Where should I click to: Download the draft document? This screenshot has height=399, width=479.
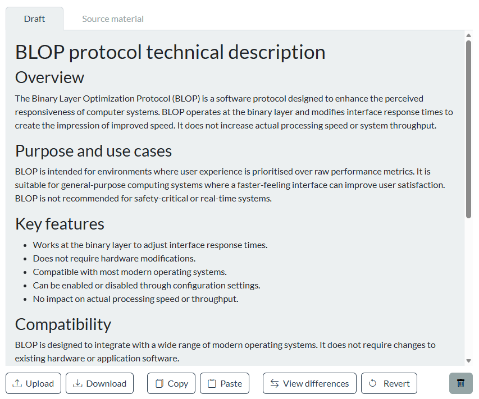pos(99,383)
